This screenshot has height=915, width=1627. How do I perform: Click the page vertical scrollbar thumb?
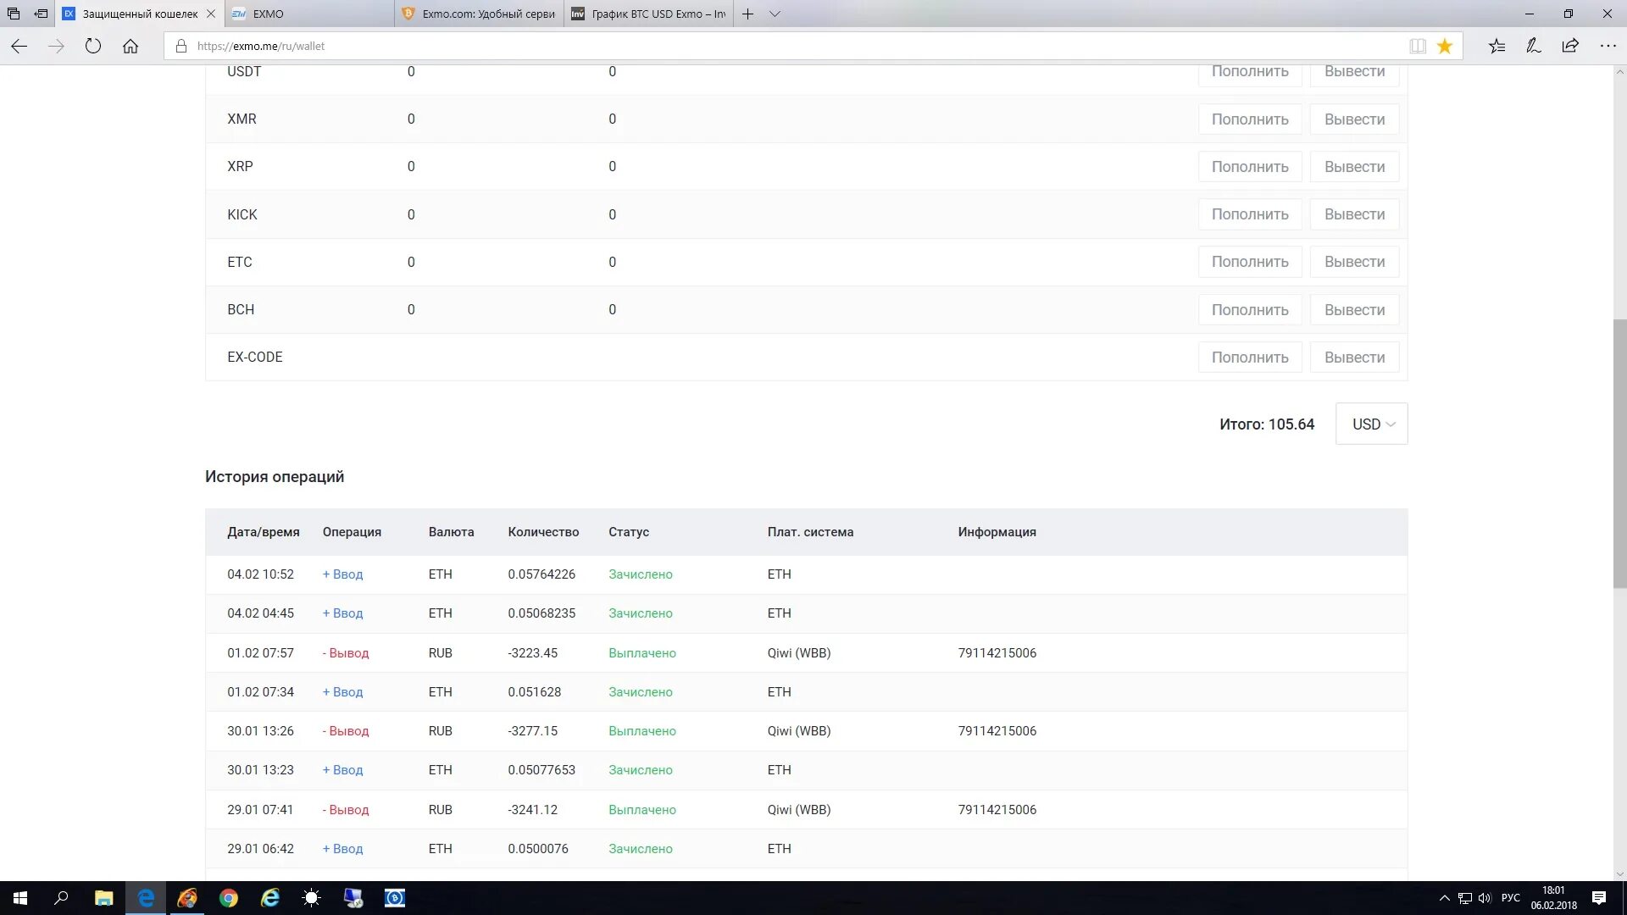click(x=1619, y=453)
